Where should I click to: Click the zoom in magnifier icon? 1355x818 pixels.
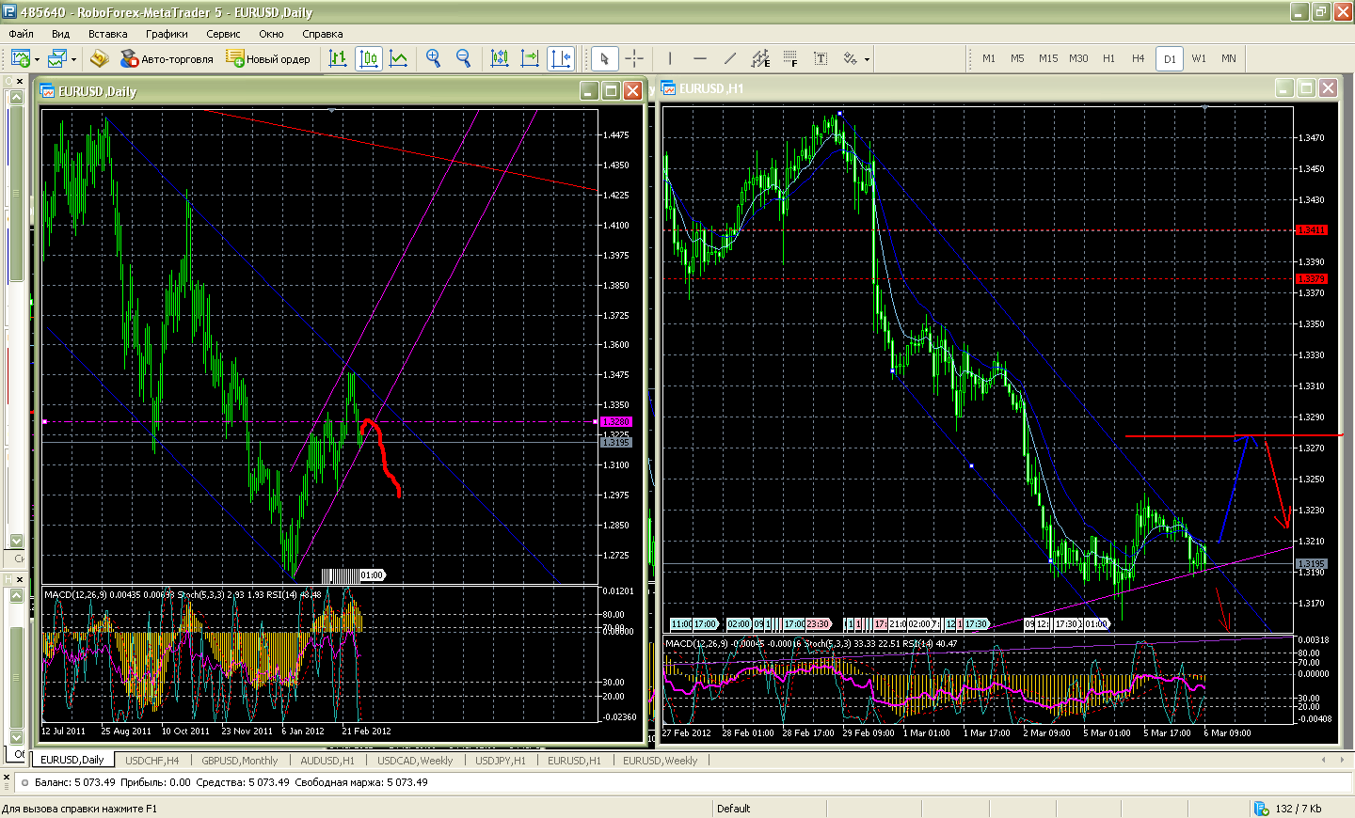click(433, 58)
